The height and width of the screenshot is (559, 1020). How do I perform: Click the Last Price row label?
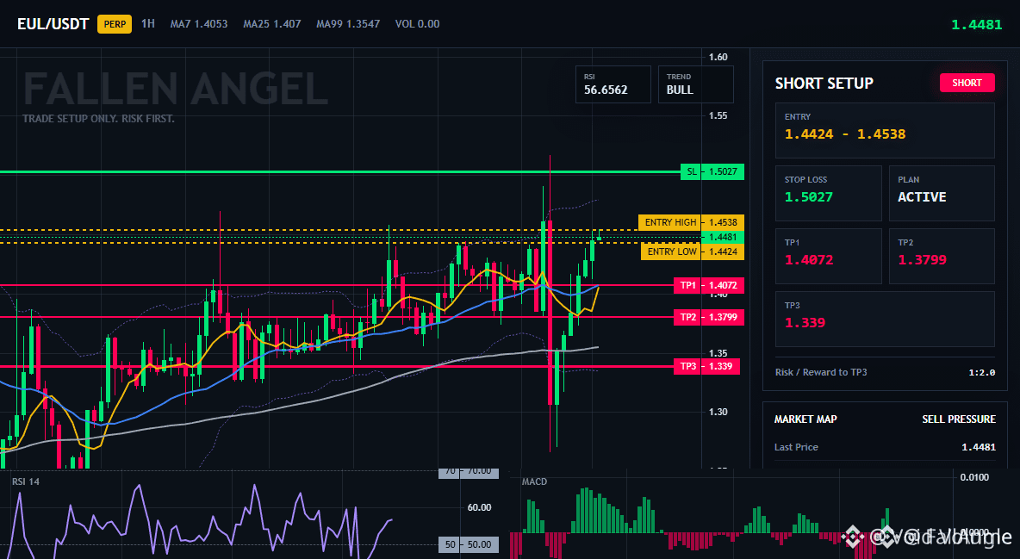pyautogui.click(x=796, y=447)
